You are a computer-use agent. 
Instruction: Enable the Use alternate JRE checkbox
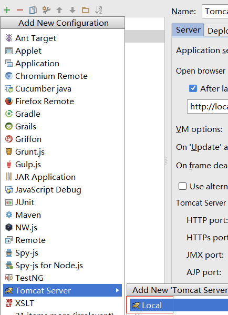[182, 186]
